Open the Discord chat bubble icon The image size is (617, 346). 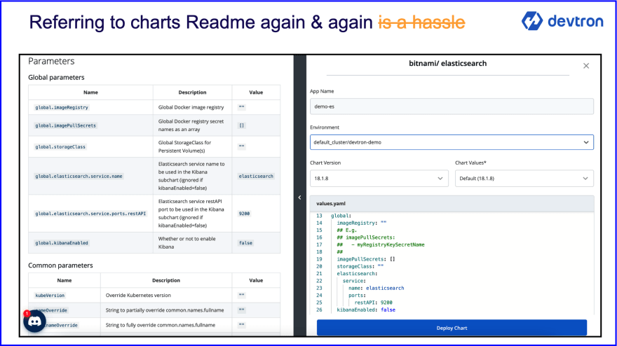tap(34, 321)
